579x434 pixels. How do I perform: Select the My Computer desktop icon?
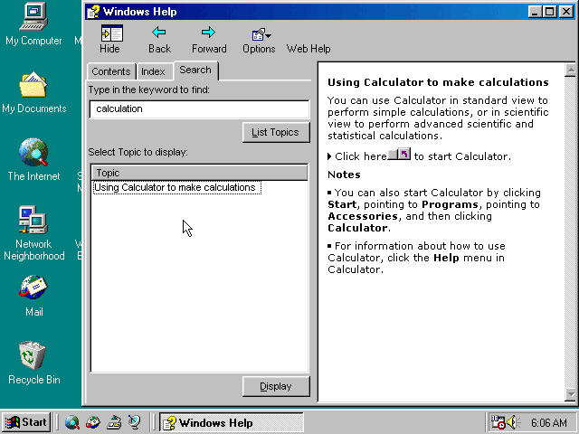pyautogui.click(x=33, y=24)
